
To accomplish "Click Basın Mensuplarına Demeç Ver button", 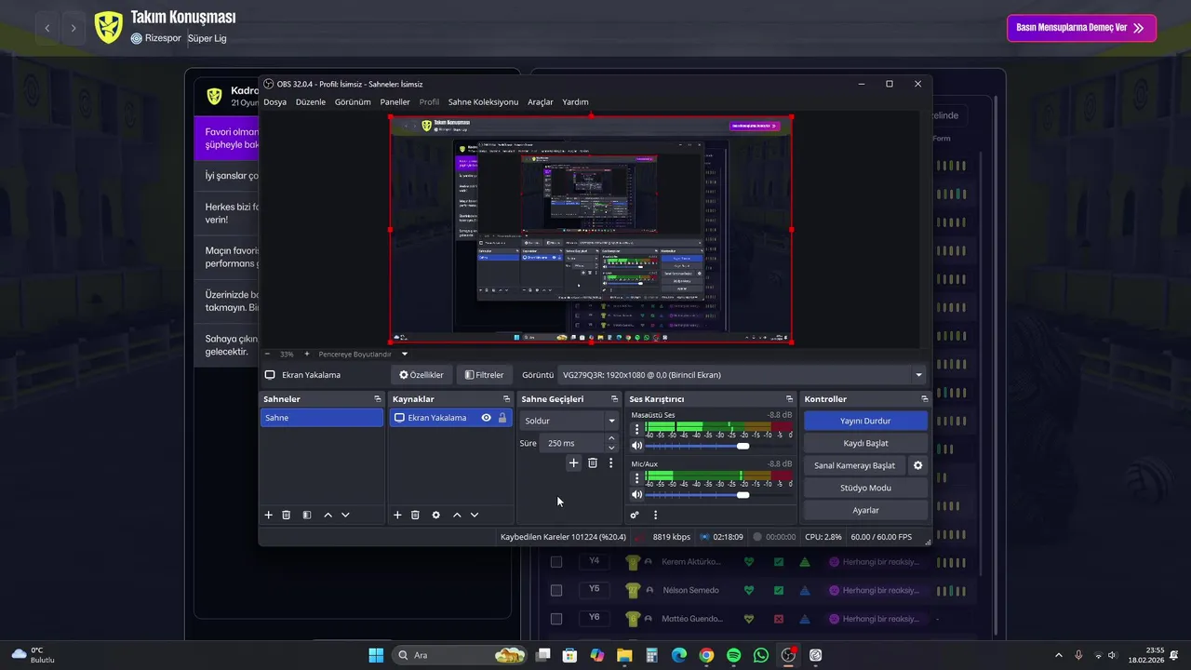I will pyautogui.click(x=1081, y=28).
